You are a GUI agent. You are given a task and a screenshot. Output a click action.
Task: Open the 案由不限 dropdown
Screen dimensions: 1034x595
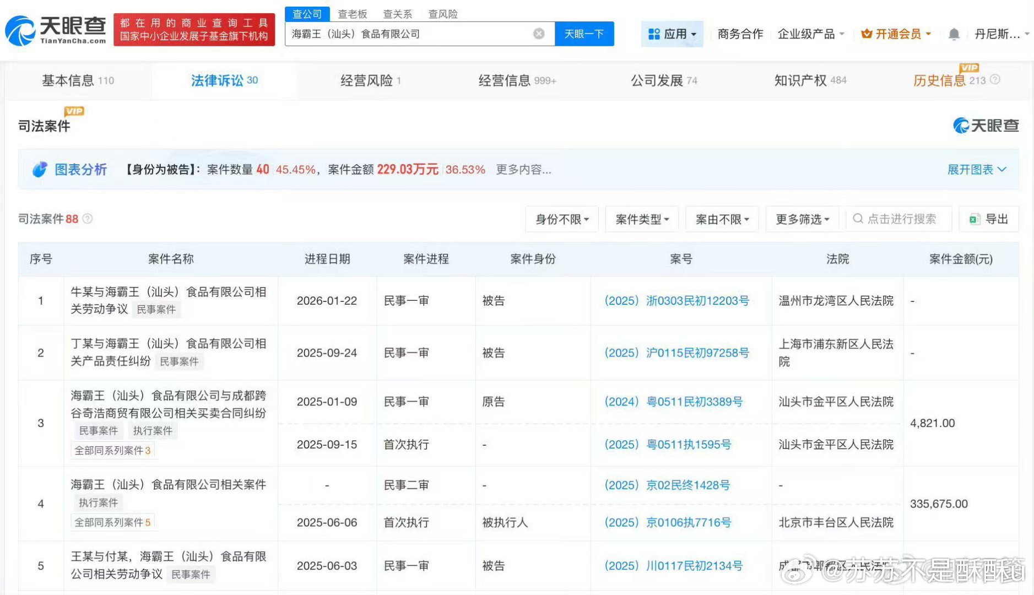[x=722, y=219]
